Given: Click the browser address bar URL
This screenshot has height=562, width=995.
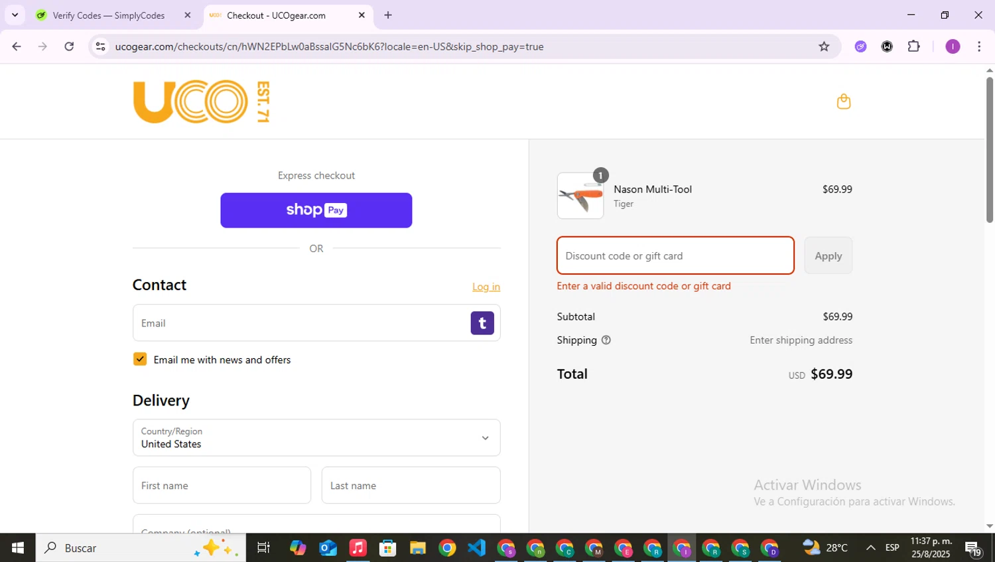Looking at the screenshot, I should [x=330, y=46].
